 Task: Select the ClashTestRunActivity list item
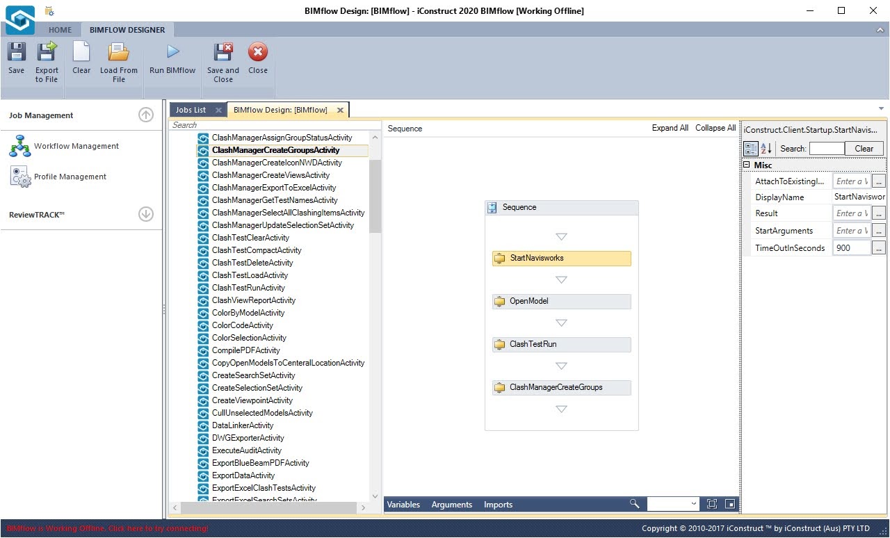click(248, 288)
